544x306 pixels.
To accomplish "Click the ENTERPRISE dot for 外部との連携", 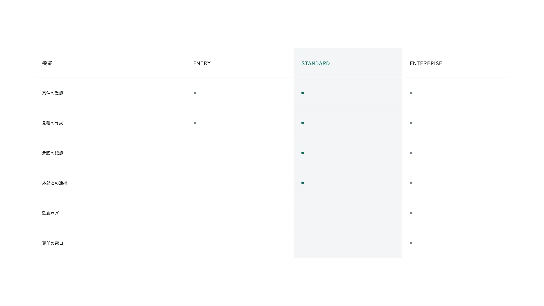I will pos(411,183).
